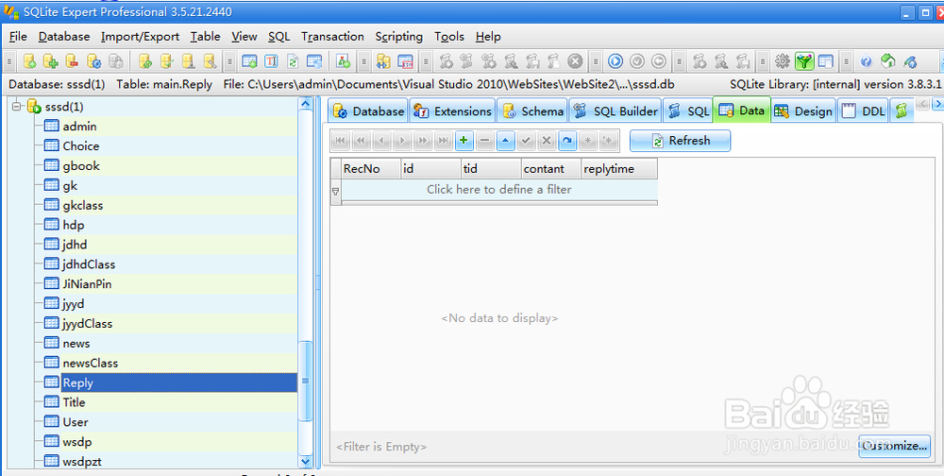Toggle the green funnel filter toolbar icon
The image size is (944, 476).
804,60
